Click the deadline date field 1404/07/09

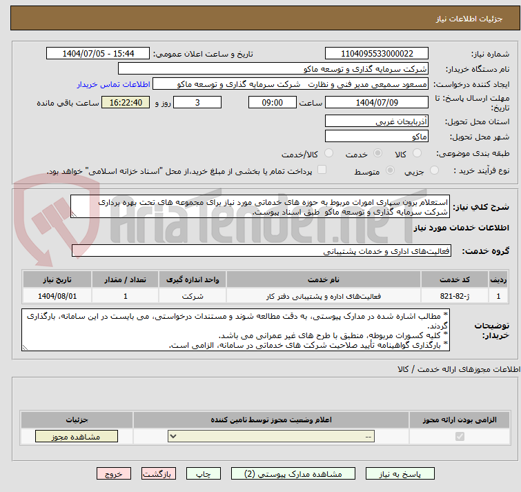point(377,102)
